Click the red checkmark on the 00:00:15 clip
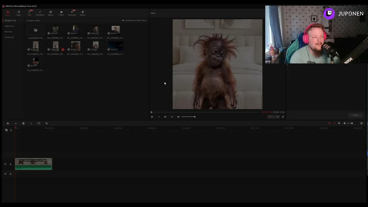The height and width of the screenshot is (207, 368). coord(63,49)
